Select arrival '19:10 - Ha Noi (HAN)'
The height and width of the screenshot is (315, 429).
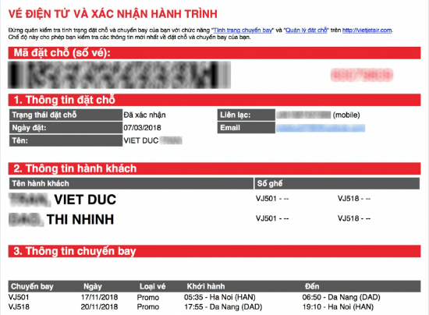(338, 306)
